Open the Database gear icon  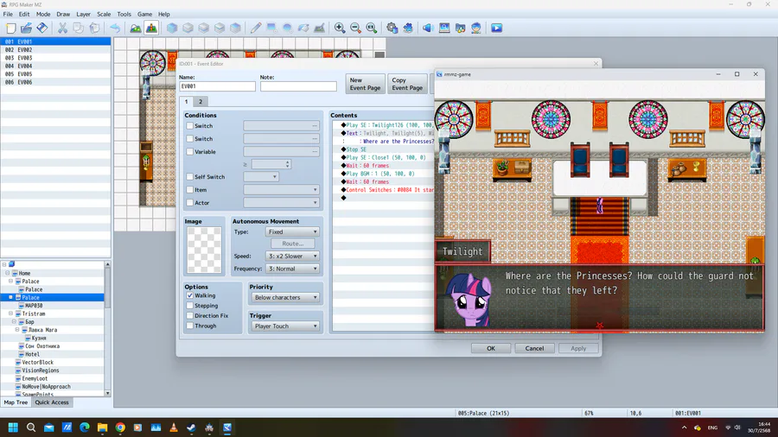[x=392, y=28]
